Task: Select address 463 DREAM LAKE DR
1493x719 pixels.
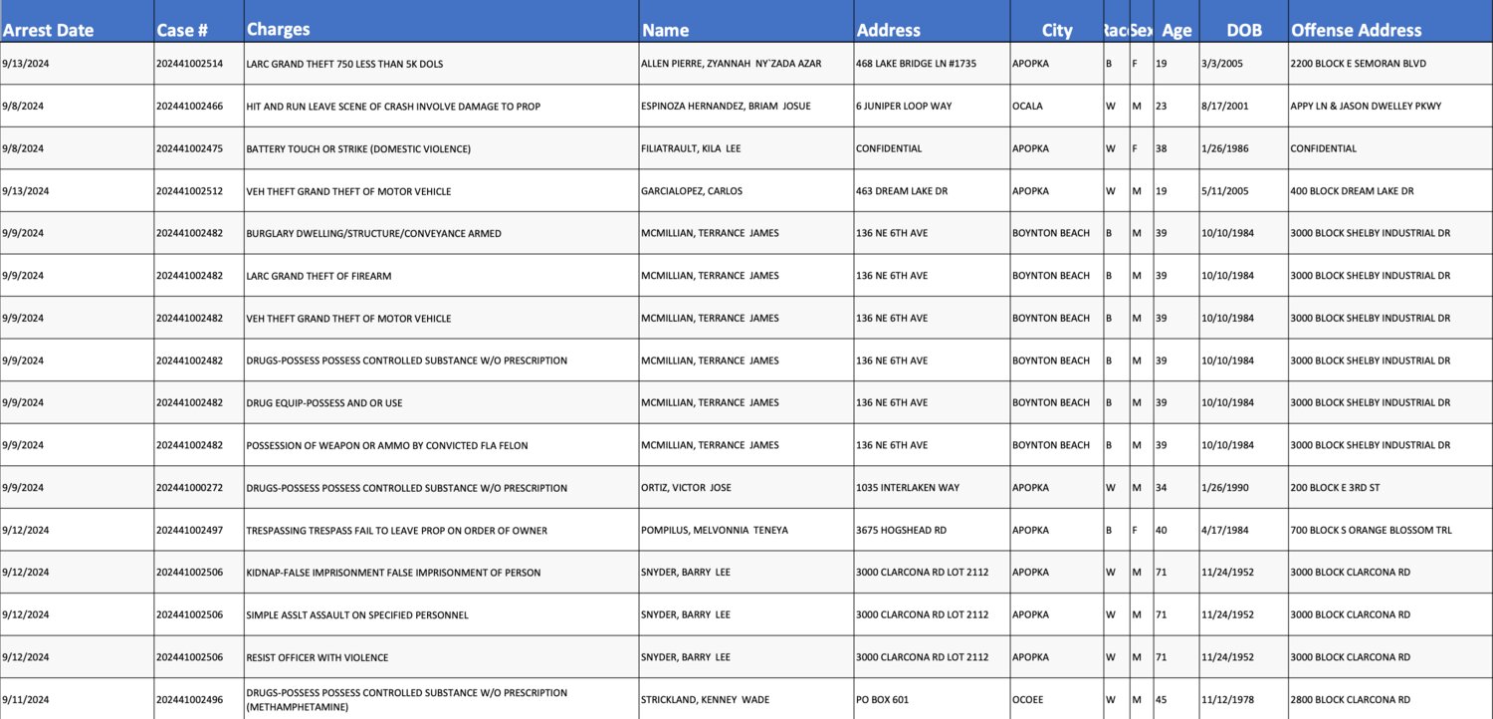Action: [932, 191]
